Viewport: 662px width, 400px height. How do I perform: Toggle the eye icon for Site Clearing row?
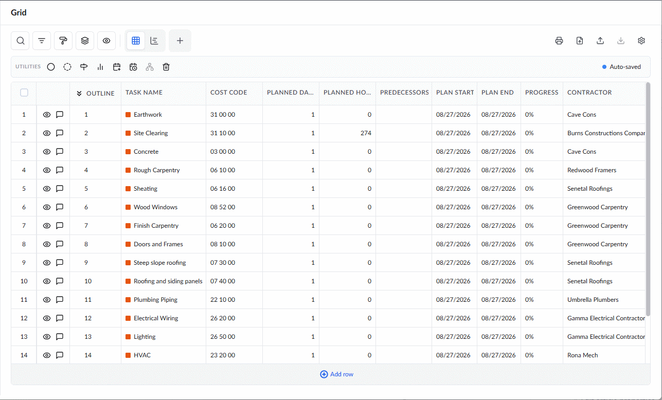[47, 133]
